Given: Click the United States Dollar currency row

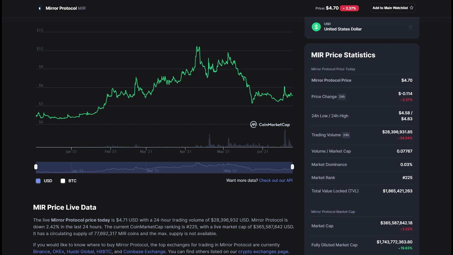Looking at the screenshot, I should [362, 27].
